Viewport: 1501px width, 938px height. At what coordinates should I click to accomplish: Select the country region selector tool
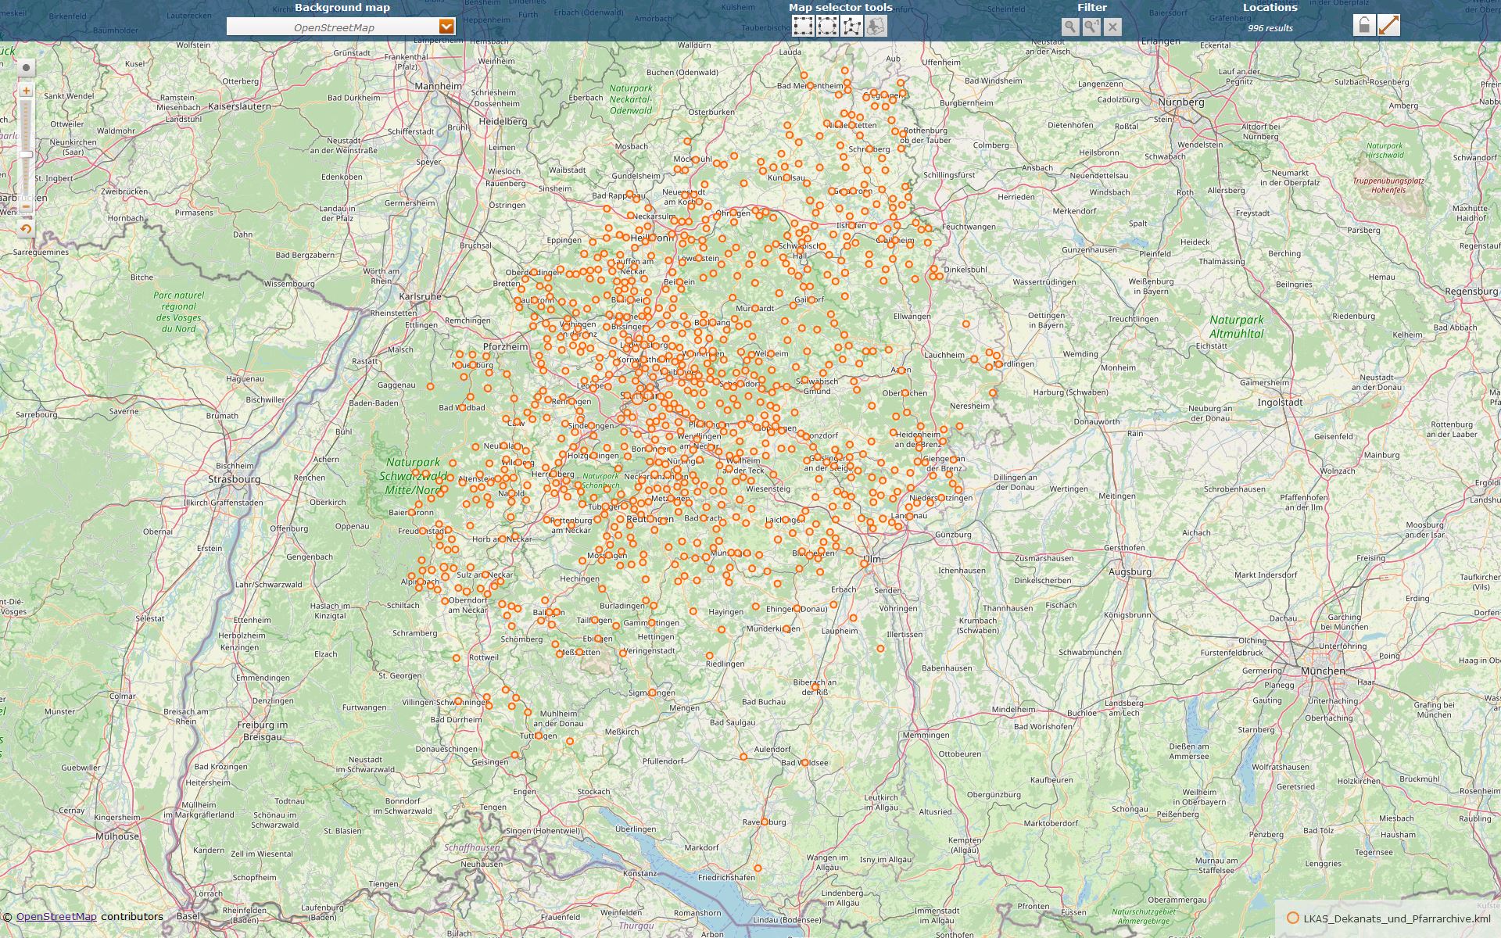(876, 27)
